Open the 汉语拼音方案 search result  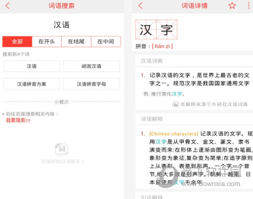click(x=32, y=84)
